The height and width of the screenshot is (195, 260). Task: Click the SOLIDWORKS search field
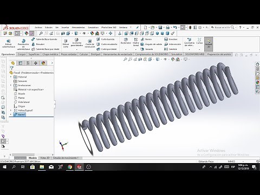coord(222,28)
